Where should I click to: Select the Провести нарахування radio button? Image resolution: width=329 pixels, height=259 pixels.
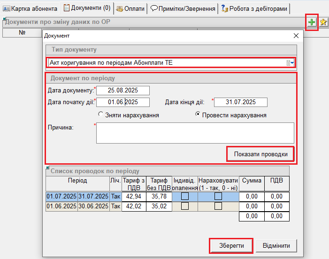[x=198, y=114]
